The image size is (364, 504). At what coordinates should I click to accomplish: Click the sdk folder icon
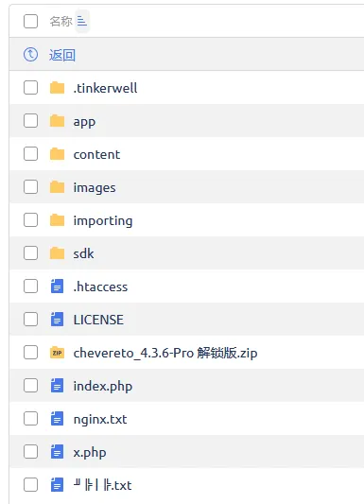point(57,253)
